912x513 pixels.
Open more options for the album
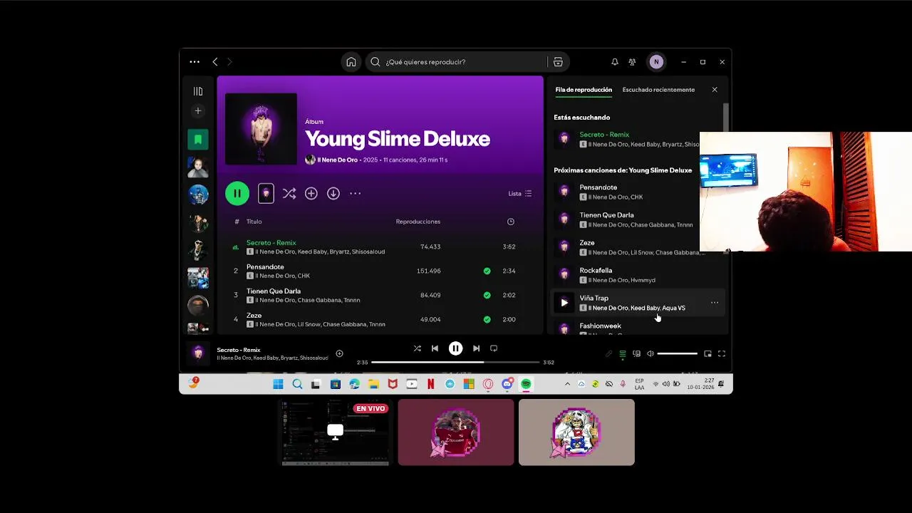[x=356, y=193]
